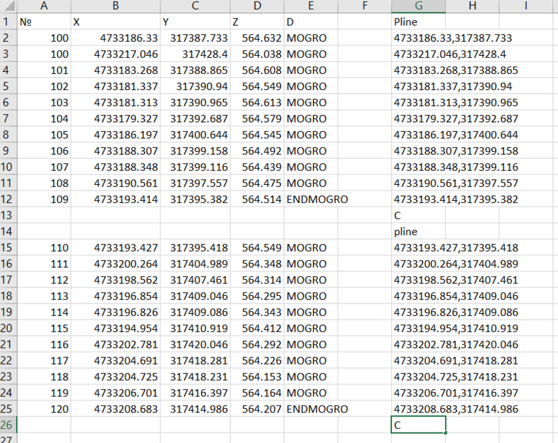Click cell containing '№' header
558x443 pixels.
click(44, 22)
